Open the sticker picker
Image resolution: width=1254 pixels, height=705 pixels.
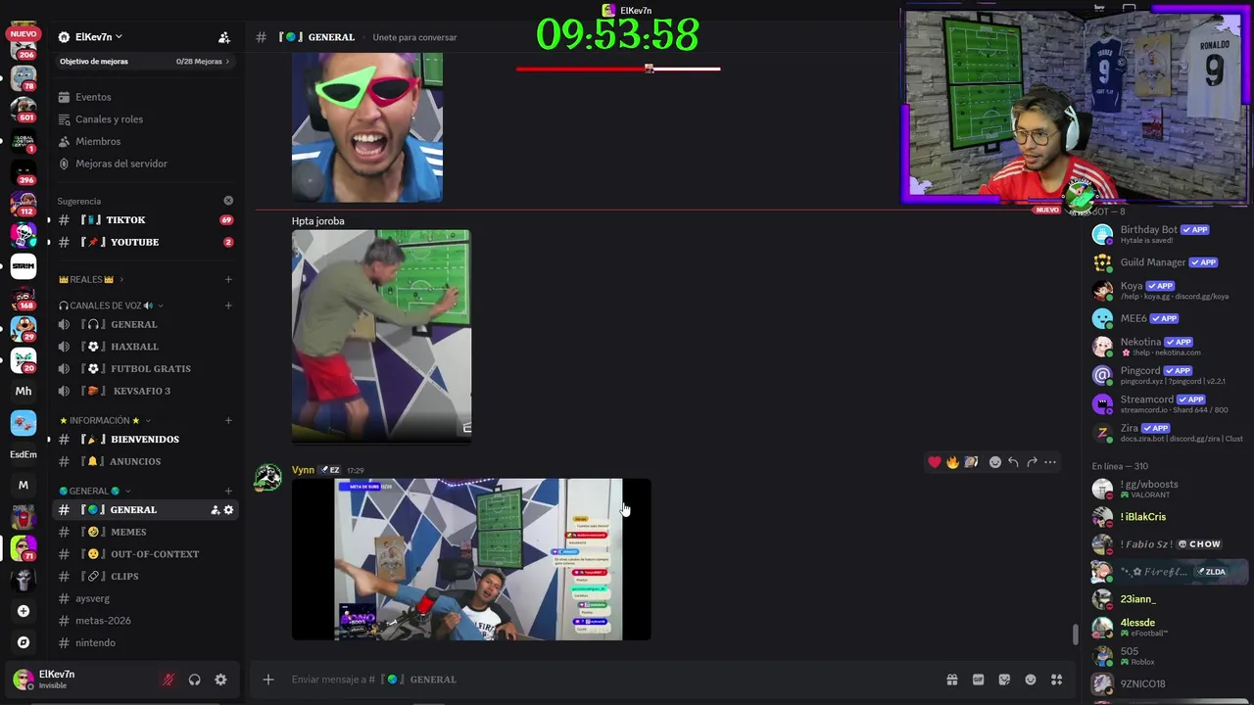tap(1004, 680)
